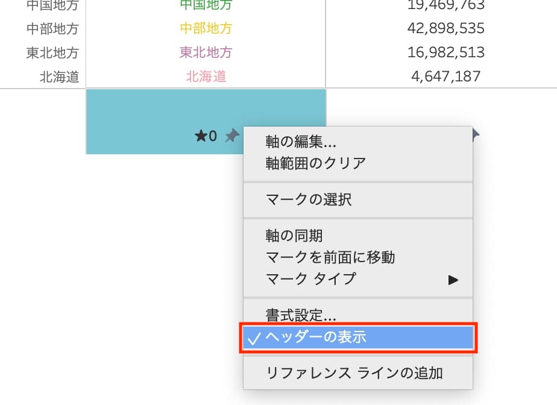Select リファレンス ラインの追加 menu item

[x=354, y=373]
